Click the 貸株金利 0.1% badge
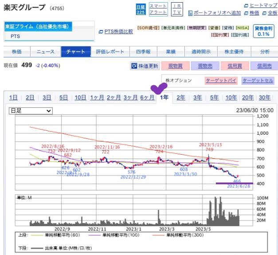 pyautogui.click(x=263, y=31)
